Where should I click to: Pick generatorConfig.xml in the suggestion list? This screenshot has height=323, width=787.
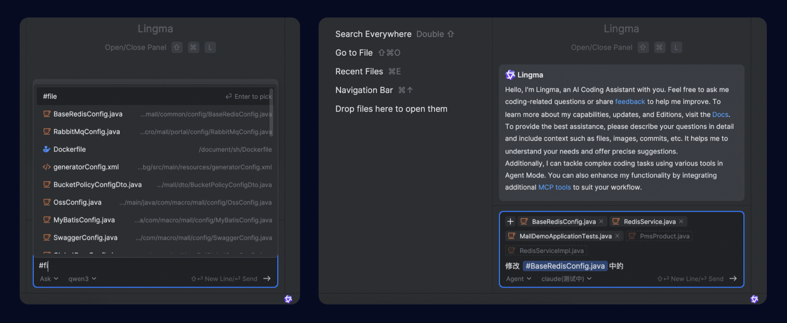click(x=86, y=167)
